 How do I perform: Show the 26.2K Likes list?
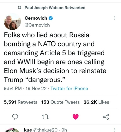(x=96, y=102)
